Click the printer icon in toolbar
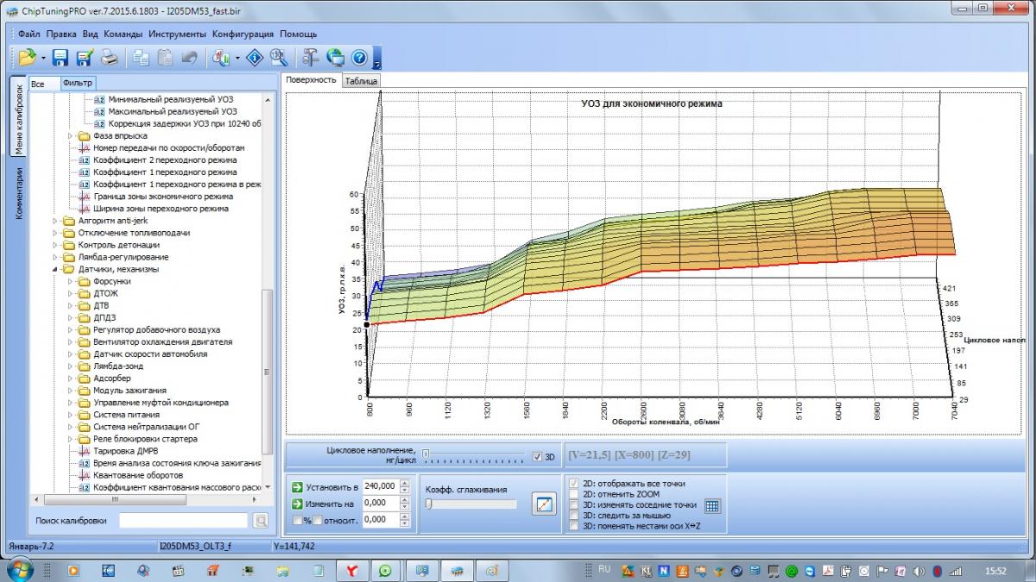1036x582 pixels. 110,58
